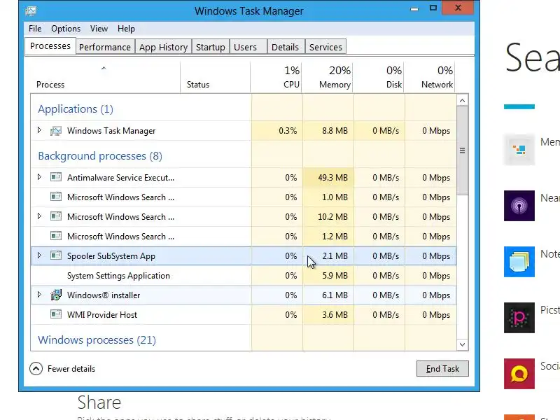560x420 pixels.
Task: Click the purple podcast app icon in Search panel
Action: (x=519, y=206)
